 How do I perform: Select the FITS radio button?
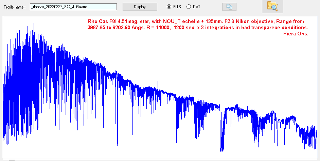click(x=169, y=7)
